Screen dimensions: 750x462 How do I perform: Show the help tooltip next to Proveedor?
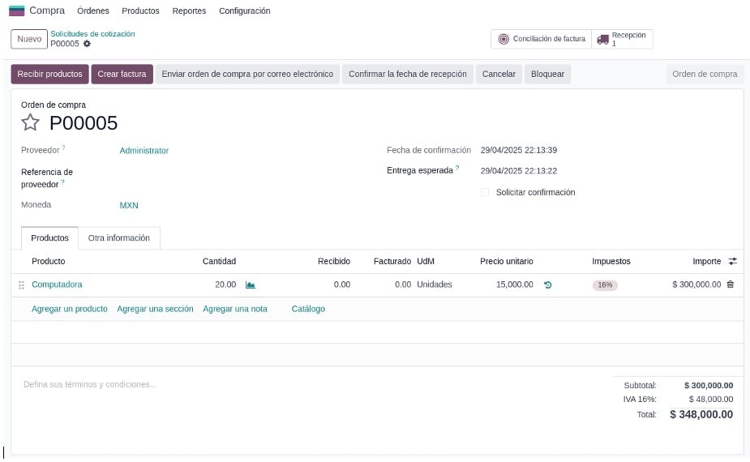tap(63, 148)
